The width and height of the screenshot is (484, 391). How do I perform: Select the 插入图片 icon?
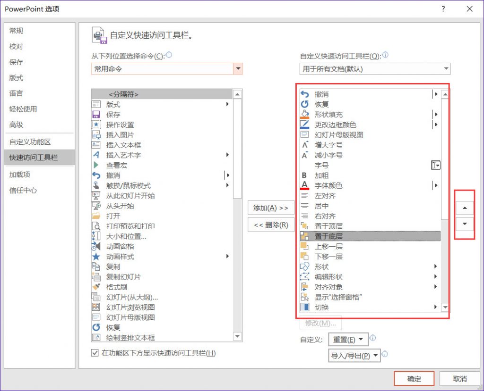click(96, 135)
